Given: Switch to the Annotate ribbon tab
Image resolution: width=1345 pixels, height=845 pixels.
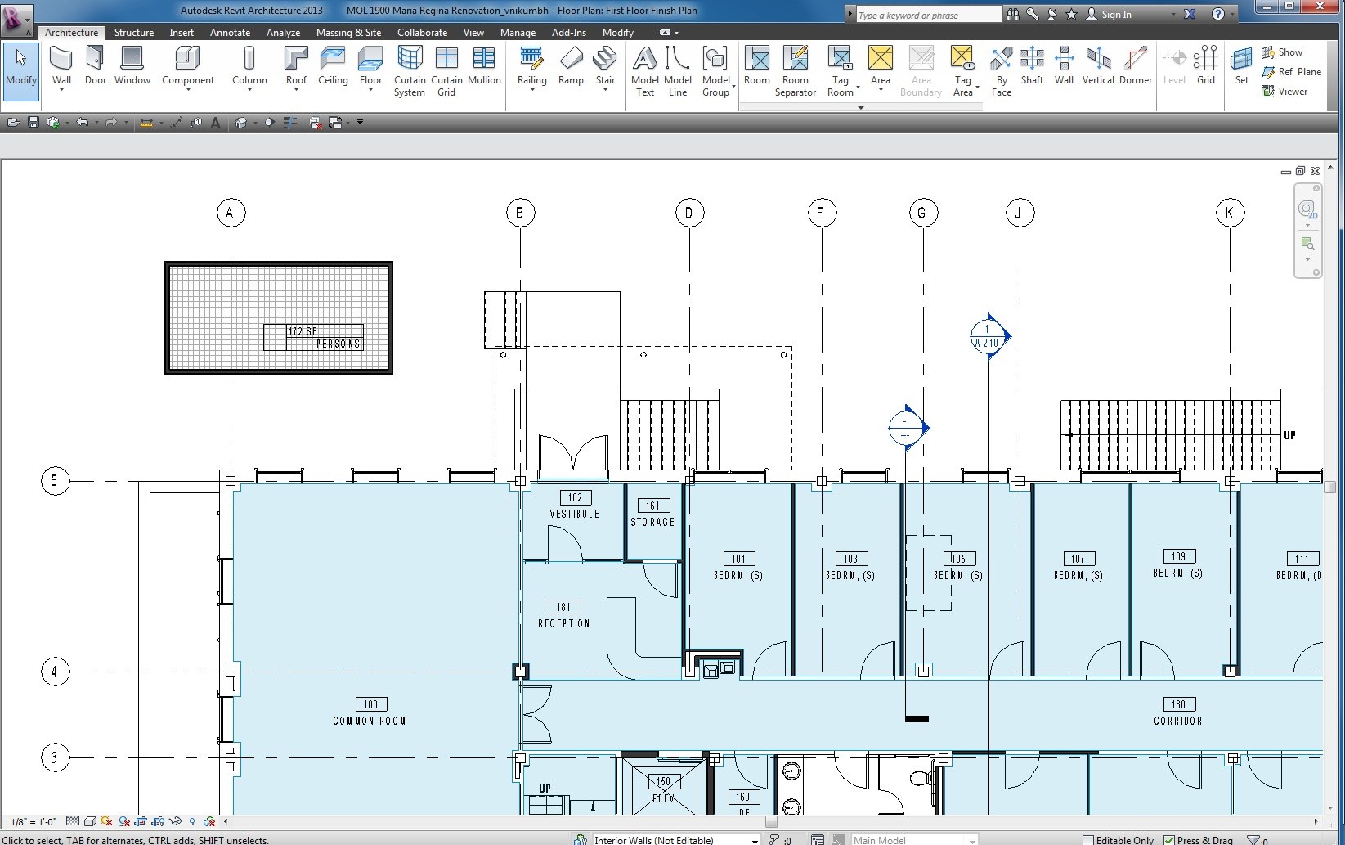Looking at the screenshot, I should [x=230, y=33].
